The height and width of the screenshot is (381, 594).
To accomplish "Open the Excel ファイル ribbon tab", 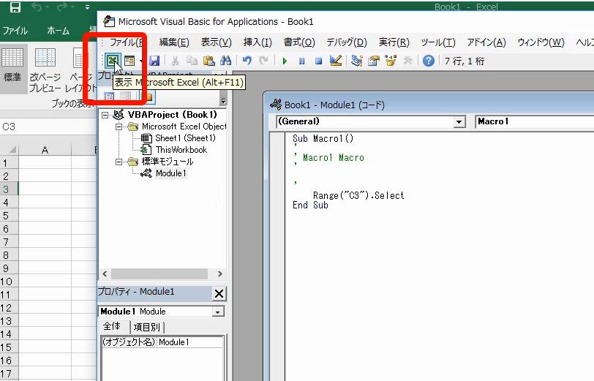I will 15,31.
